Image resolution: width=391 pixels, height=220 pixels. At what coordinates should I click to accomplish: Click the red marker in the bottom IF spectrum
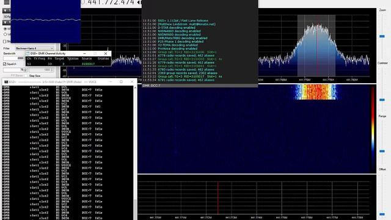click(218, 197)
